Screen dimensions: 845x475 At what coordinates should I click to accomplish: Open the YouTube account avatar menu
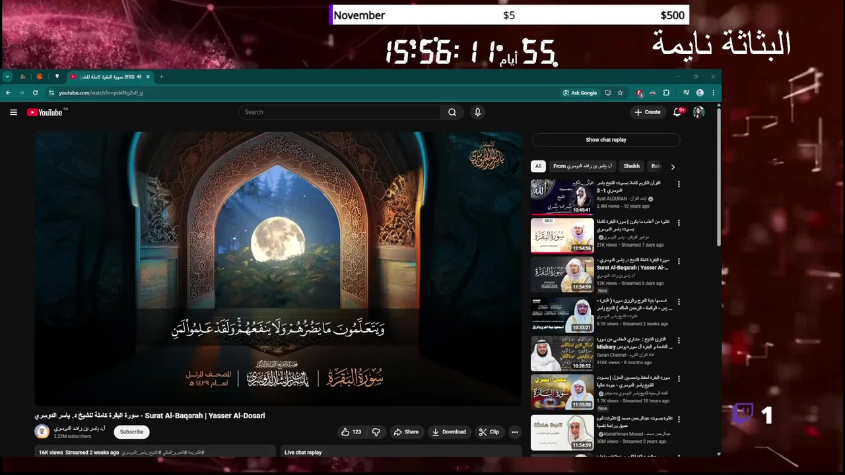pos(698,112)
